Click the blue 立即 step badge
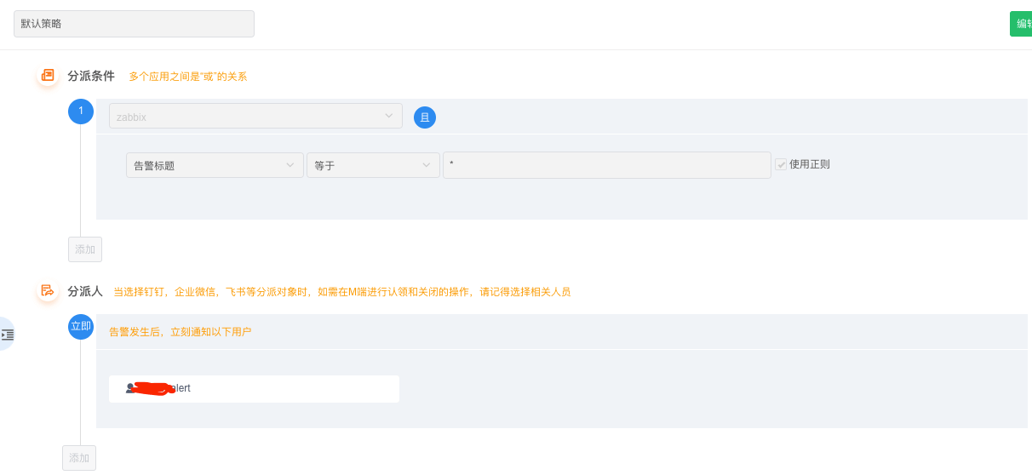Screen dimensions: 1032x475 point(81,327)
